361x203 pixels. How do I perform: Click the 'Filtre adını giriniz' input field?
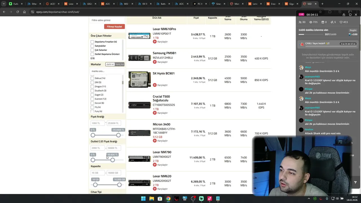pos(107,20)
